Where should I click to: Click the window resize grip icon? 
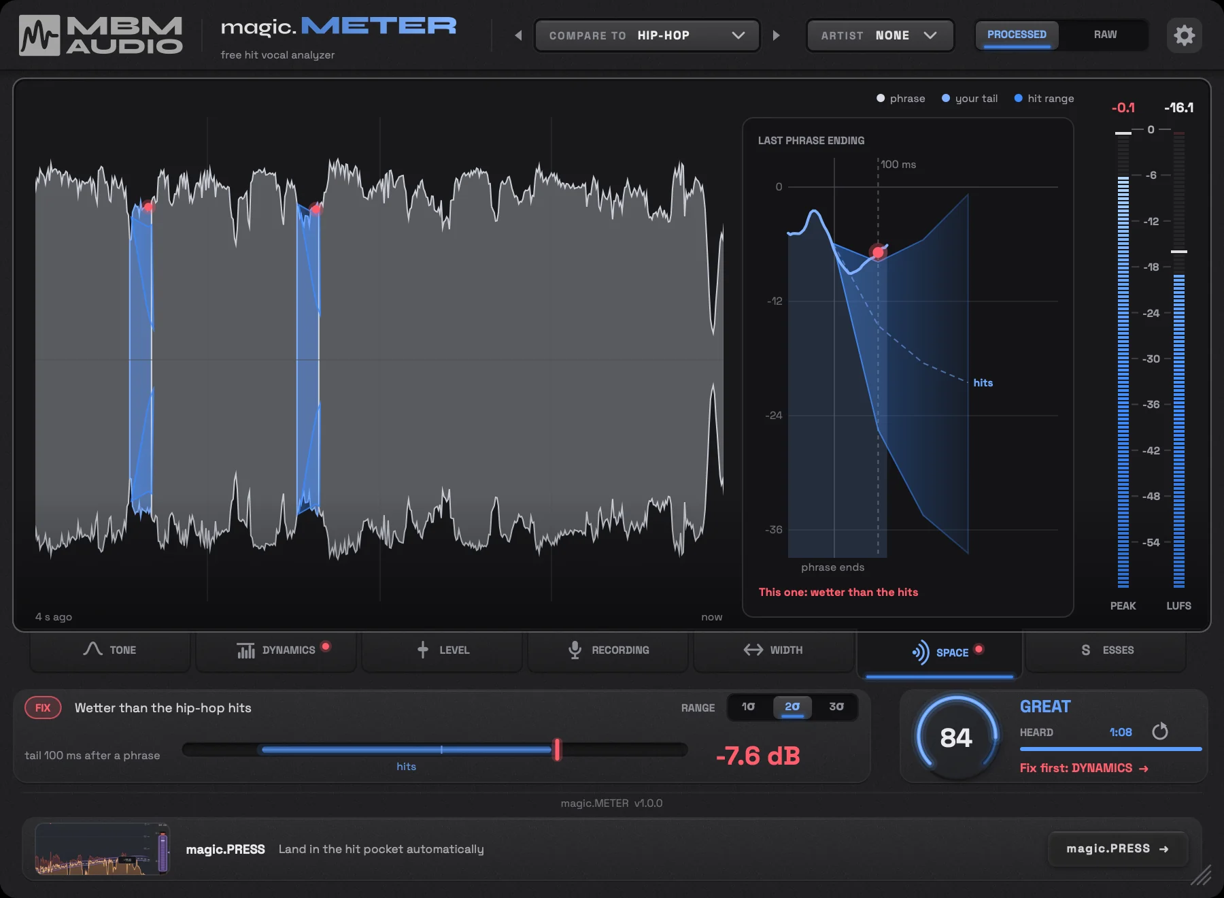1201,875
